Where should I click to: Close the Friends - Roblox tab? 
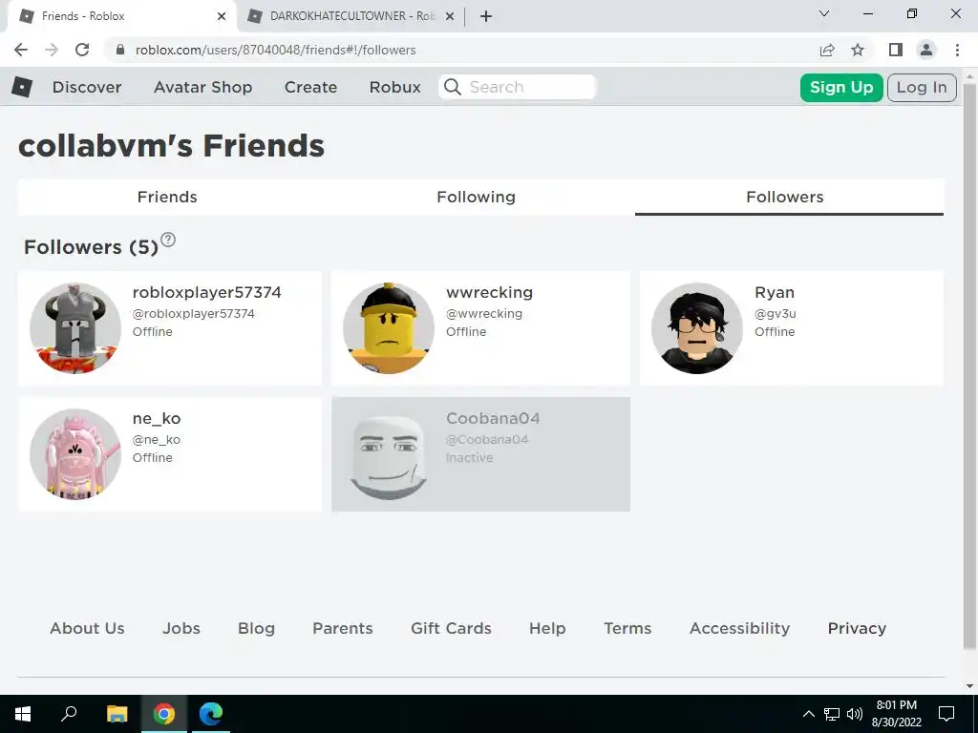[x=222, y=16]
